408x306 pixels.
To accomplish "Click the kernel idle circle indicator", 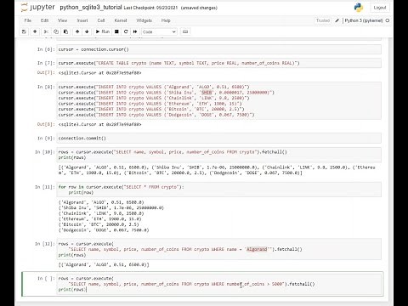I will [x=388, y=20].
